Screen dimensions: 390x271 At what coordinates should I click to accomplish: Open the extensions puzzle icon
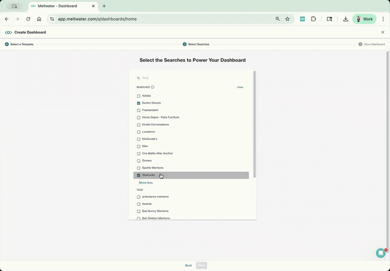tap(313, 19)
